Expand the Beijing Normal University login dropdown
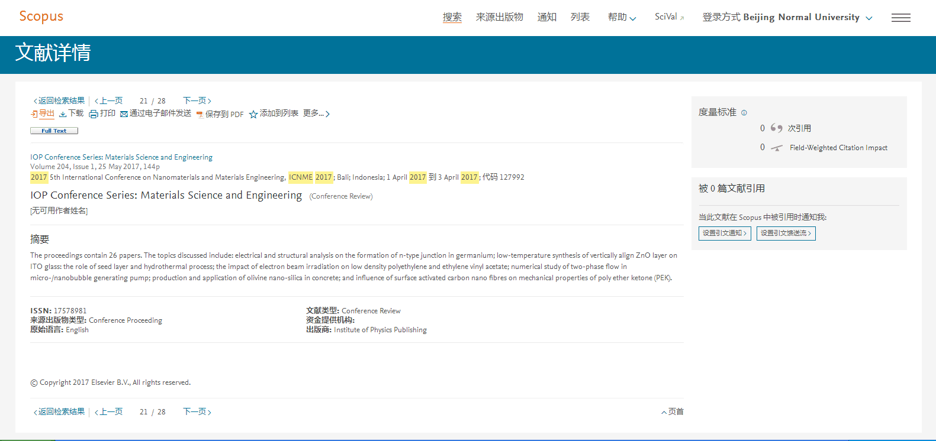The image size is (936, 441). click(787, 17)
